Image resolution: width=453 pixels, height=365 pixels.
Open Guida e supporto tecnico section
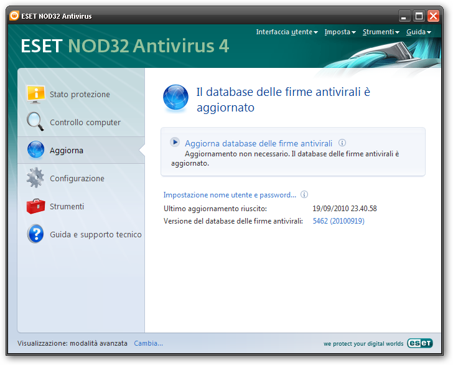point(96,235)
